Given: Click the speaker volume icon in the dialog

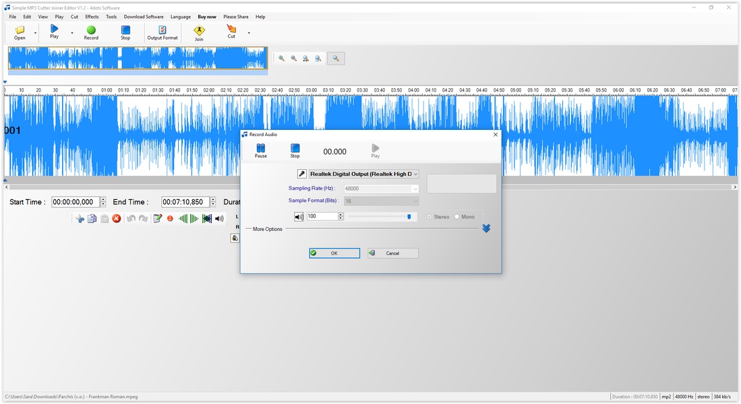Looking at the screenshot, I should tap(299, 217).
